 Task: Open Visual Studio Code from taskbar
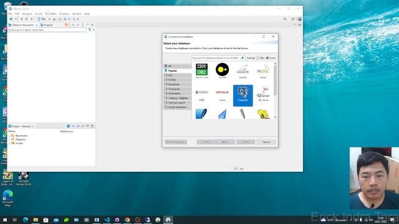tap(107, 220)
